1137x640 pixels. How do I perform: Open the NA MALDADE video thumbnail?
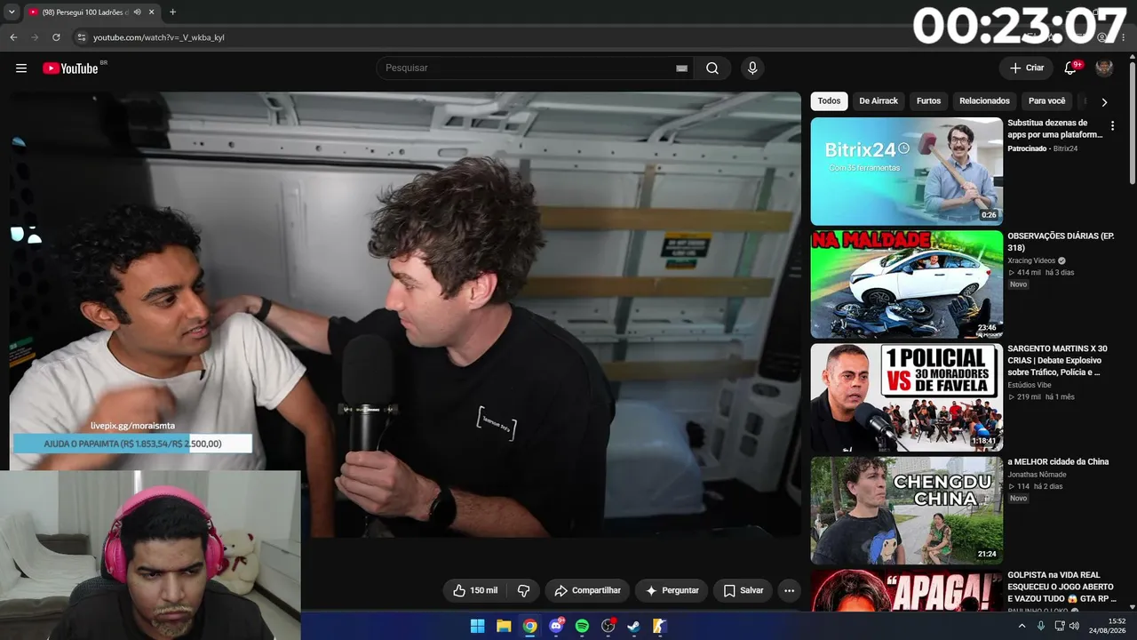click(x=906, y=284)
